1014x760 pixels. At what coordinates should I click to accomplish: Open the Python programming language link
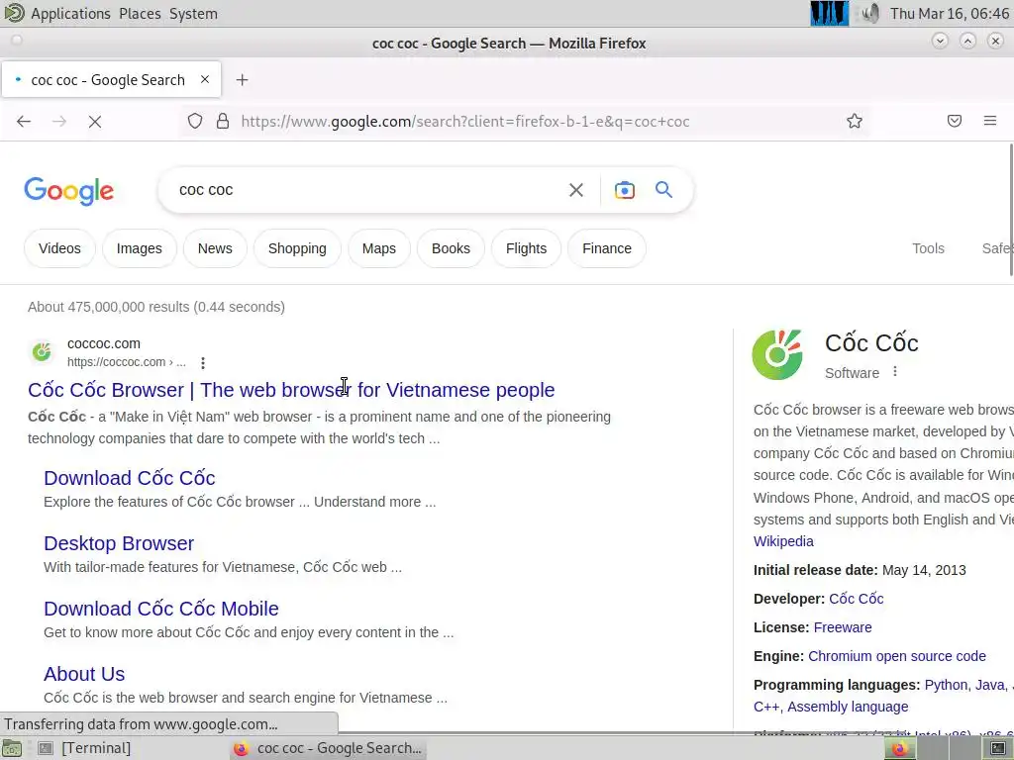(x=947, y=685)
